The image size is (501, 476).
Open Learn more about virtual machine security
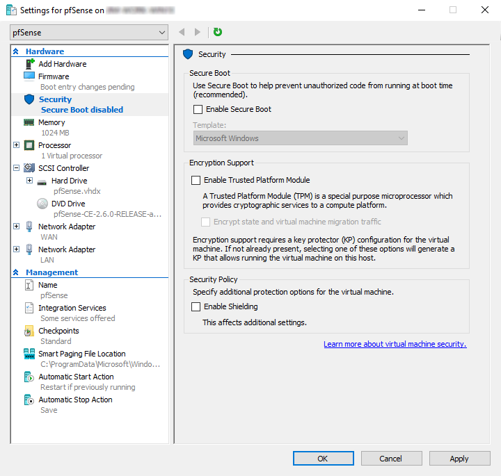pos(395,344)
